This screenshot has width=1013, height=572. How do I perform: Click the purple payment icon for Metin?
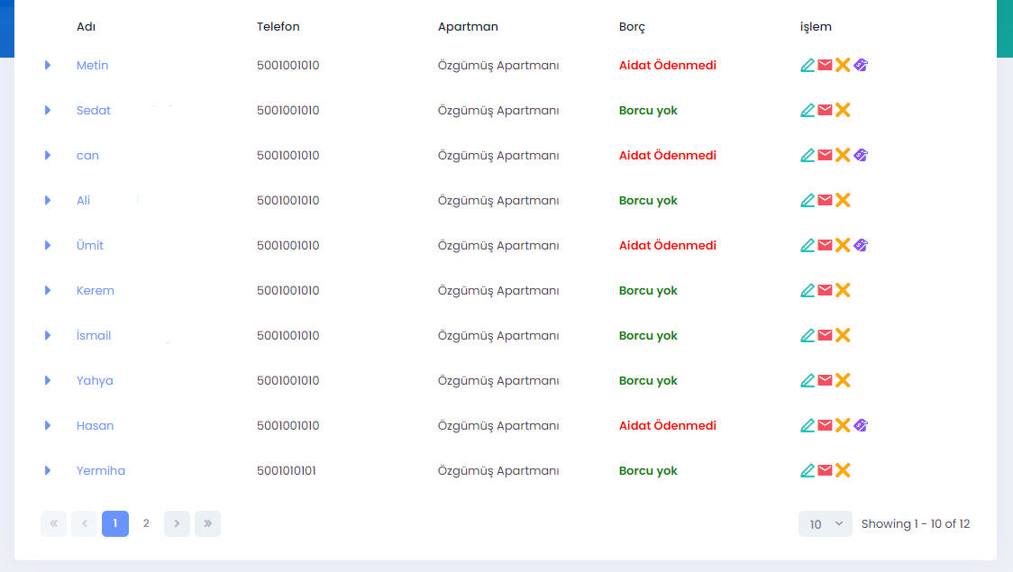[861, 65]
